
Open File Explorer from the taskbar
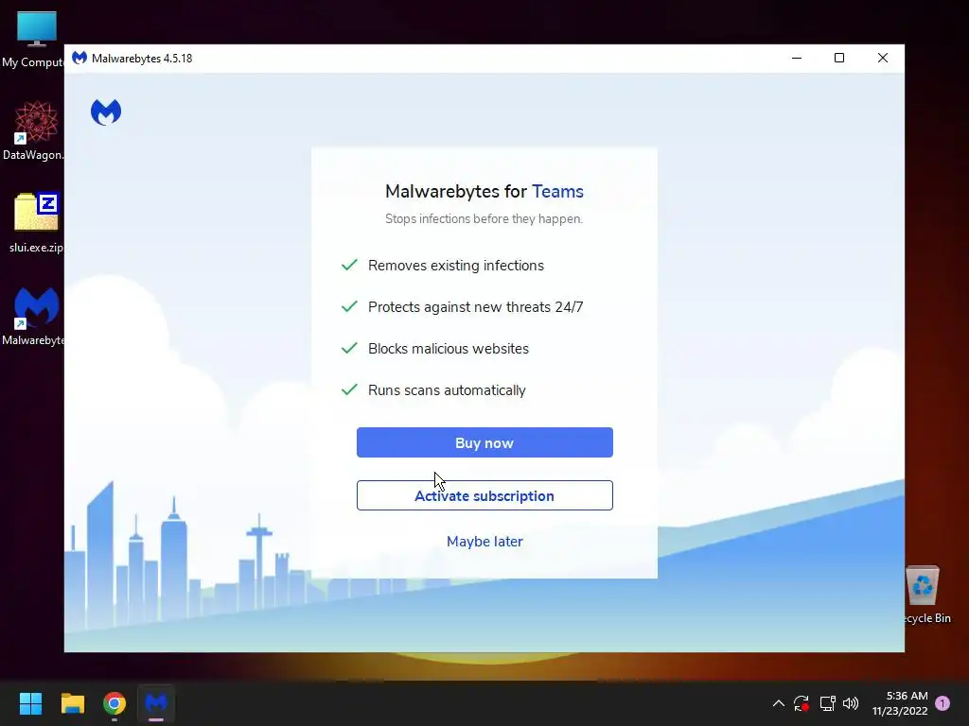click(x=72, y=703)
